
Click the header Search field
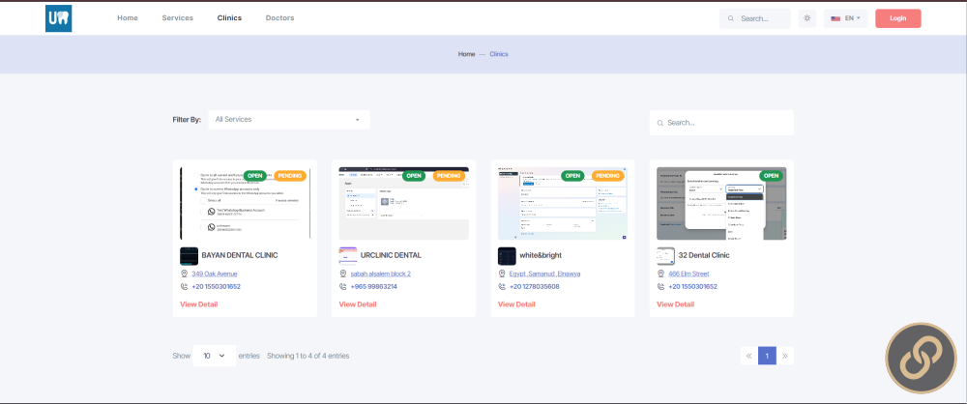point(755,18)
